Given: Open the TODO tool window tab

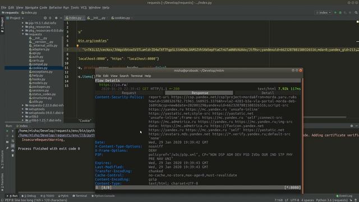Looking at the screenshot, I should click(47, 196).
